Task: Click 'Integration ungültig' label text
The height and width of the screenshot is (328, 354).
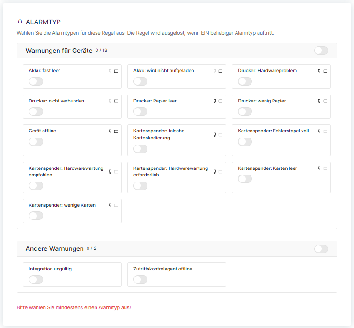Action: coord(50,269)
